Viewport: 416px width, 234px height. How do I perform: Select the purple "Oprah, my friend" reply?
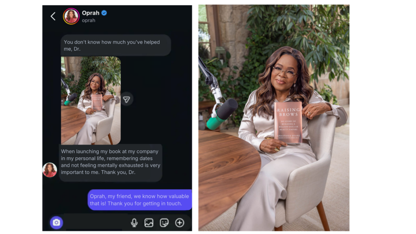click(140, 200)
